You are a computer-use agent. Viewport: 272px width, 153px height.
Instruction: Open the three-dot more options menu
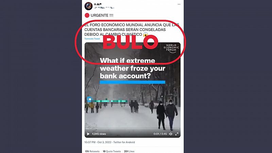(x=179, y=4)
